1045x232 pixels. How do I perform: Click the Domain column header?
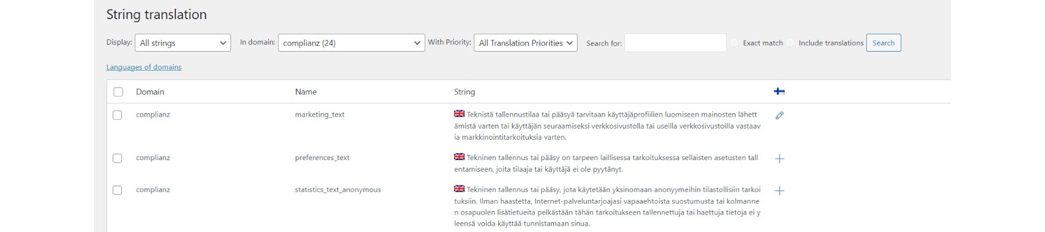[150, 92]
